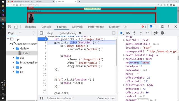Switch to the Elements tab

point(30,27)
